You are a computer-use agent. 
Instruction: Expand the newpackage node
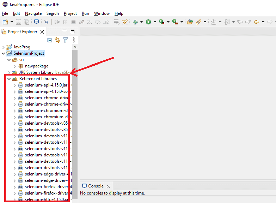[14, 66]
